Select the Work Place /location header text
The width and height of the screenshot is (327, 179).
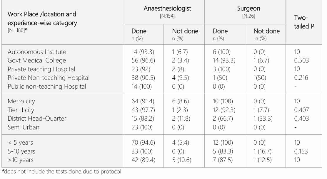pyautogui.click(x=42, y=14)
